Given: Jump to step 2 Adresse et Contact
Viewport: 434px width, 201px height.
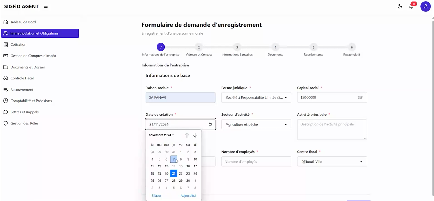Looking at the screenshot, I should click(x=199, y=48).
